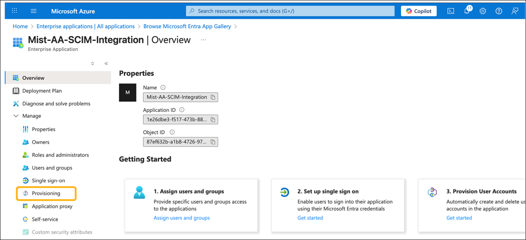Expand or collapse all sidebar groups

tap(93, 63)
